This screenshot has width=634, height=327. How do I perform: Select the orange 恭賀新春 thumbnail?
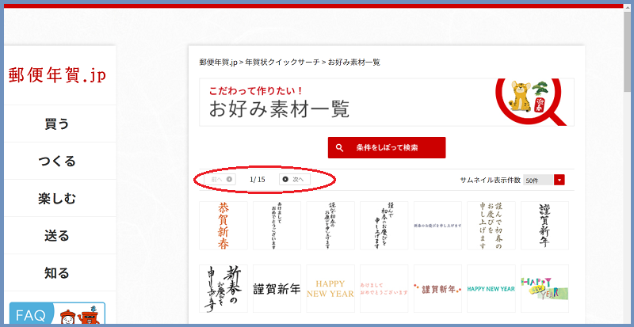click(223, 226)
